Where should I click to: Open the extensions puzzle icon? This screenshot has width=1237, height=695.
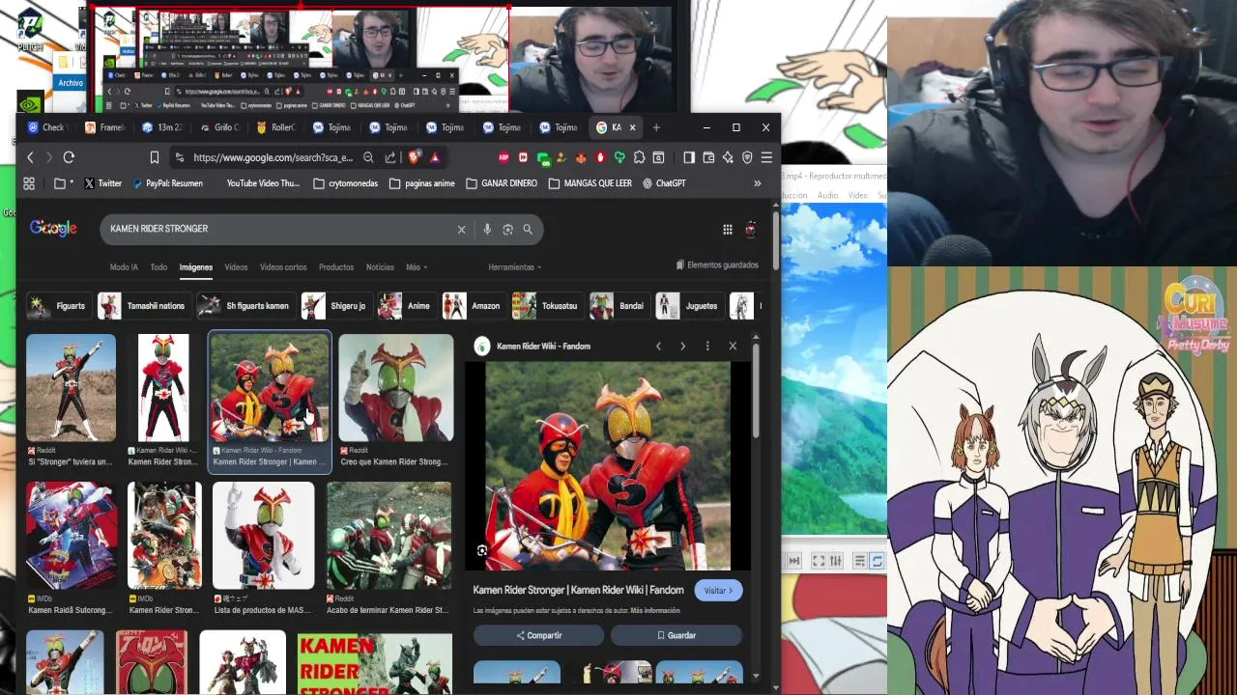(x=639, y=157)
